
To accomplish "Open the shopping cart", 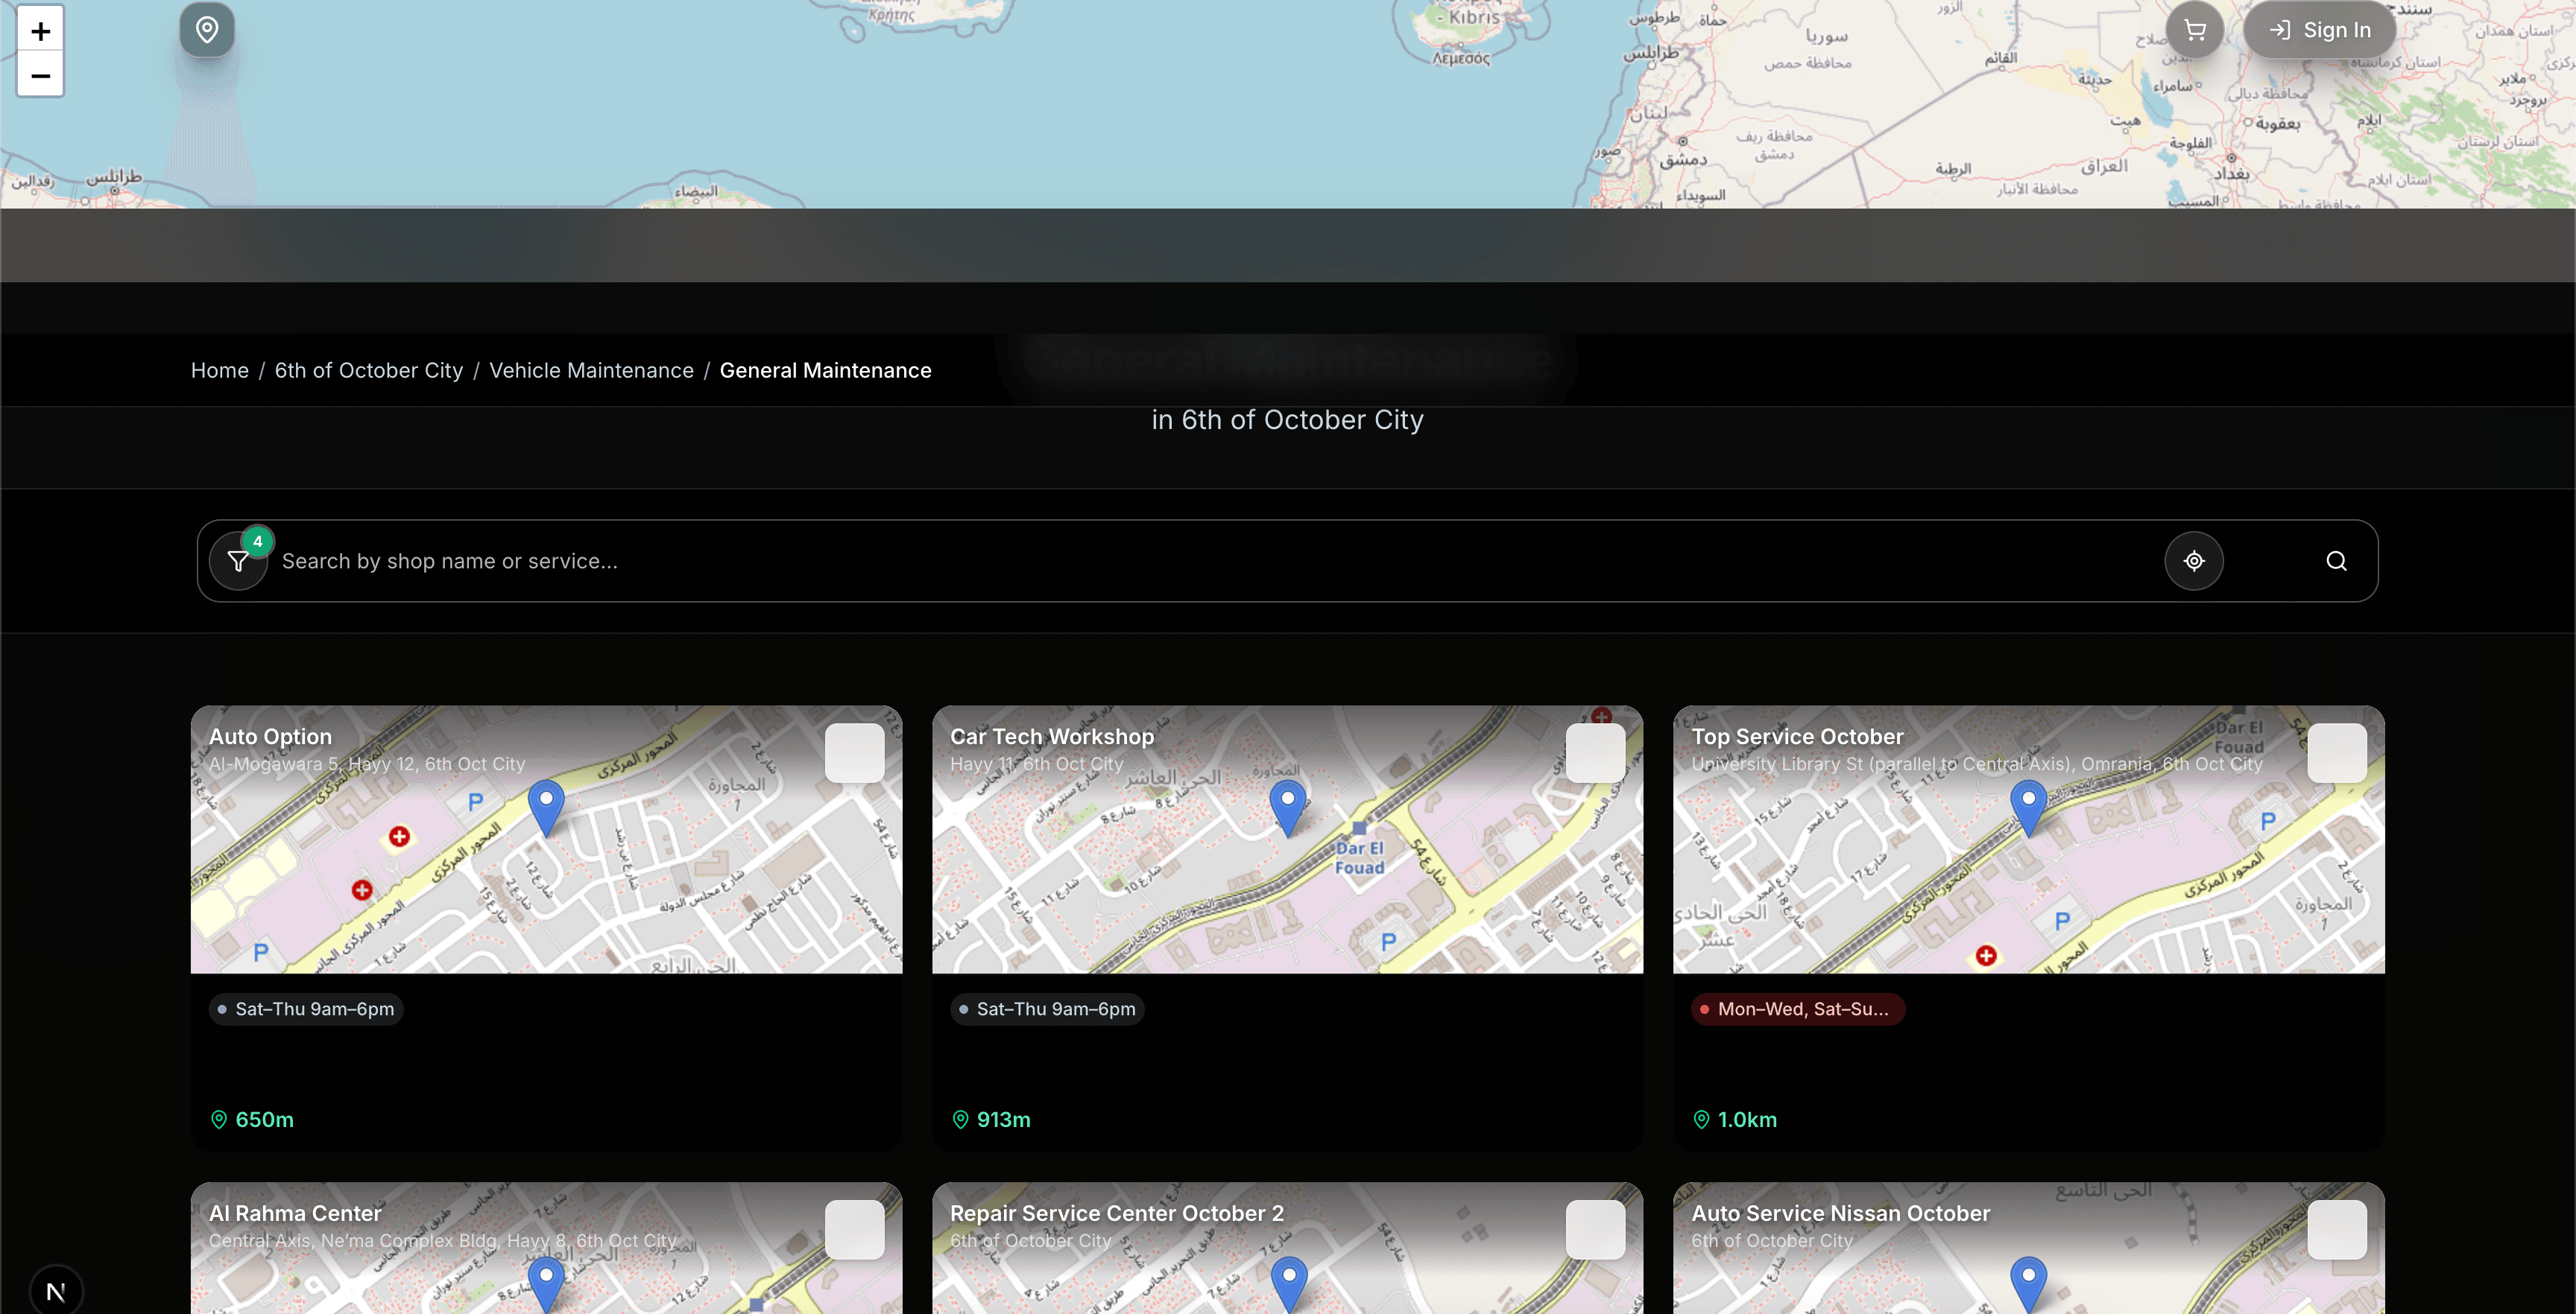I will [2195, 30].
